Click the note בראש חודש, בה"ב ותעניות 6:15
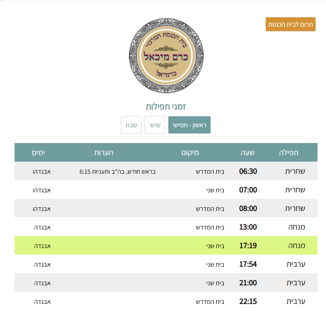This screenshot has height=318, width=326. pos(118,172)
